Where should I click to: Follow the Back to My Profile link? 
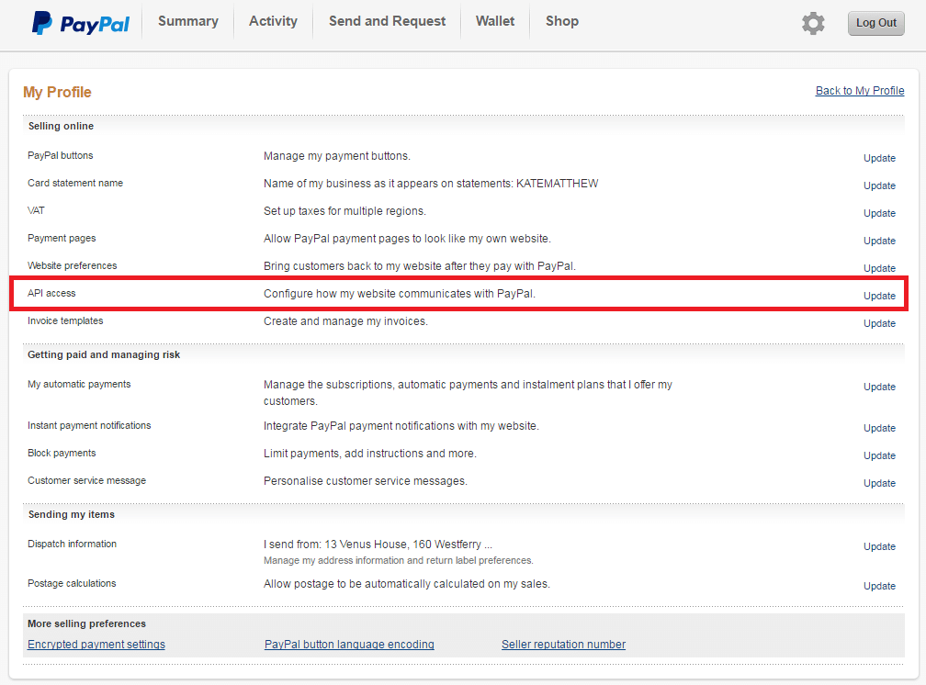tap(860, 91)
